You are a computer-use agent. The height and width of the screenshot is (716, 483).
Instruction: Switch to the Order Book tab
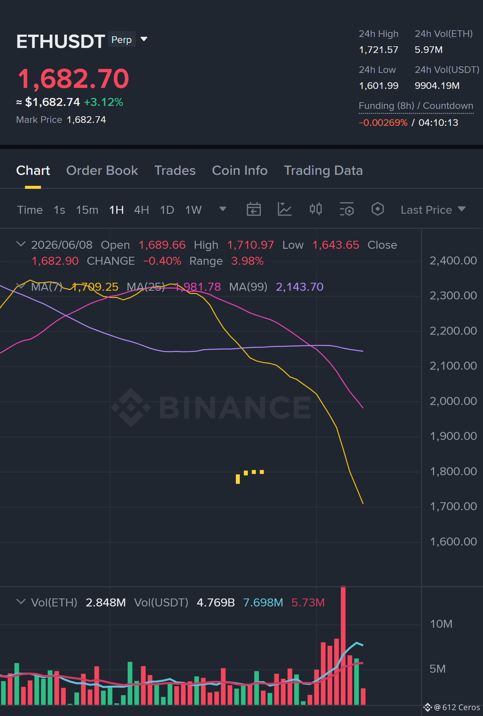coord(102,171)
